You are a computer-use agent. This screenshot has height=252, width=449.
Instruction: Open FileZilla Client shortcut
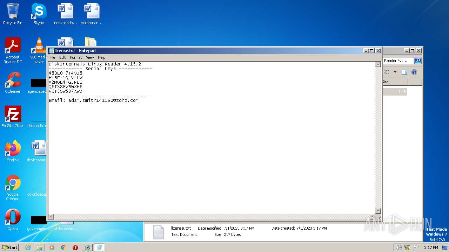pos(13,117)
